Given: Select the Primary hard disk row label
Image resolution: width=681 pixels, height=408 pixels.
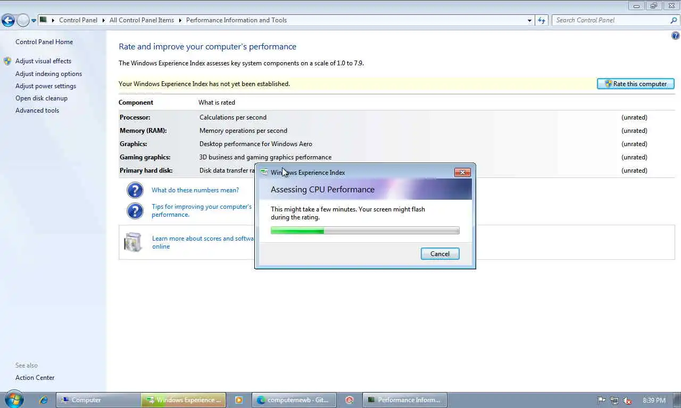Looking at the screenshot, I should pyautogui.click(x=146, y=171).
